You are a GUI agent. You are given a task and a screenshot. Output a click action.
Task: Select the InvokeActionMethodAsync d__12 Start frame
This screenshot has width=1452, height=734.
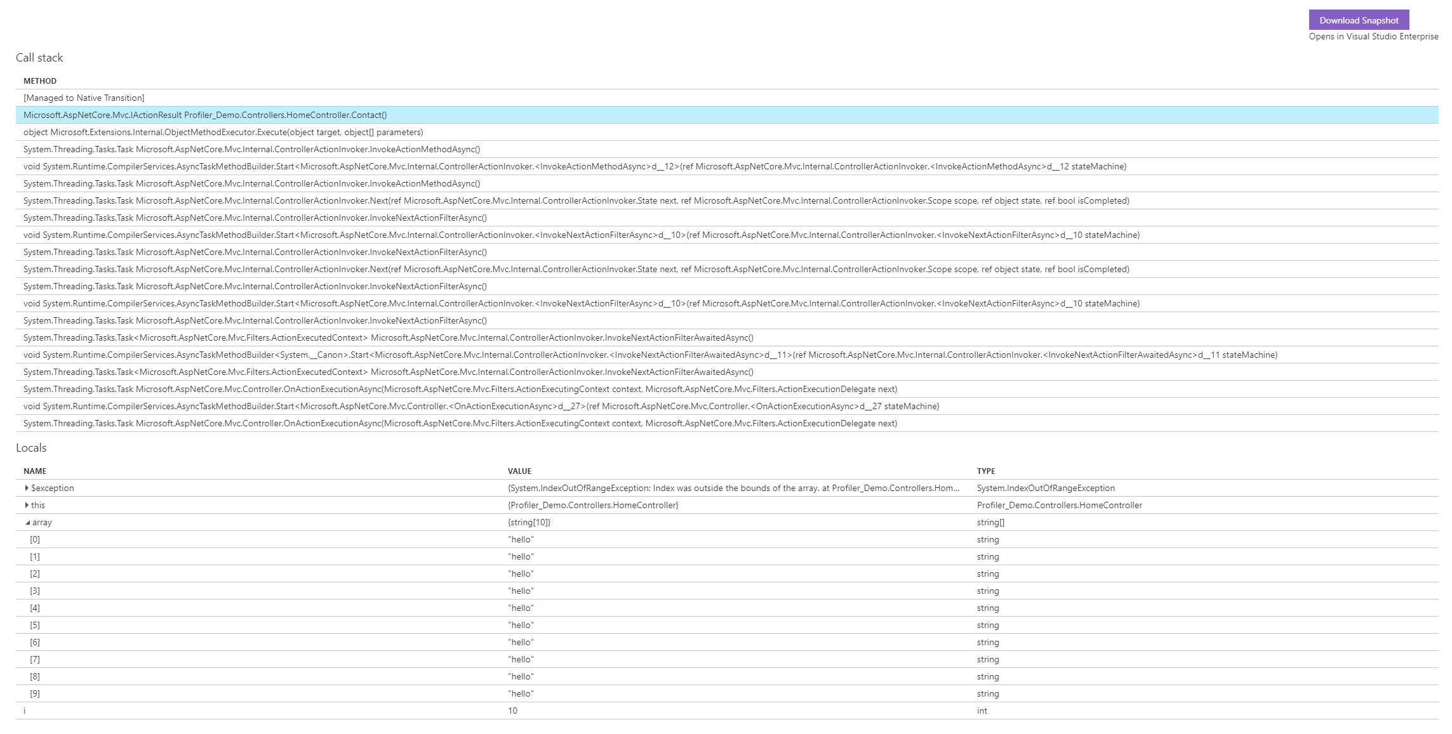[575, 166]
